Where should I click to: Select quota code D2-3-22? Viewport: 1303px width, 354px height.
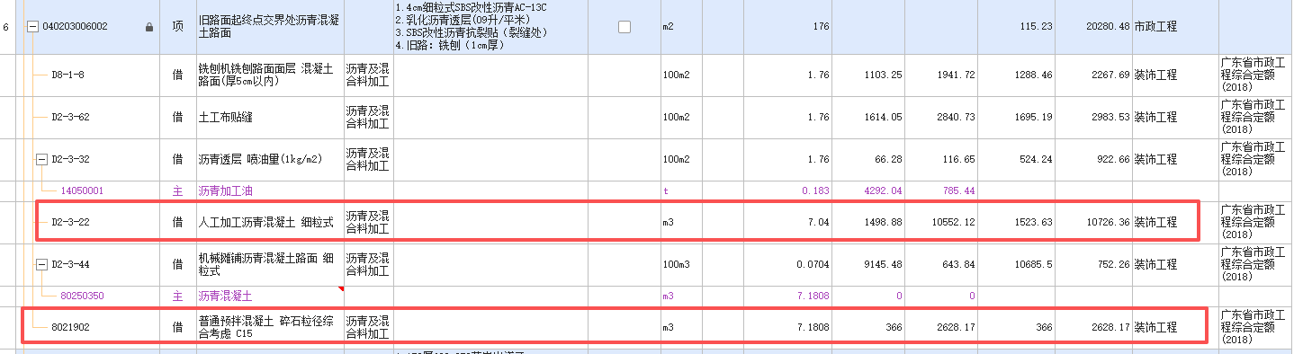(70, 222)
